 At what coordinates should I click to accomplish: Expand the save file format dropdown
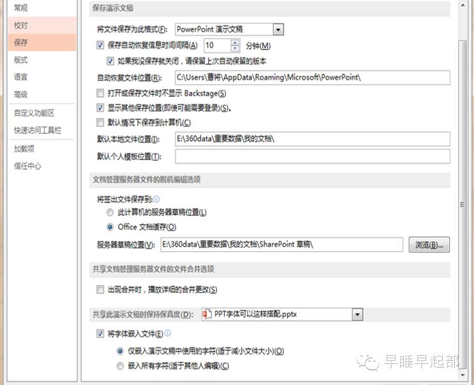coord(278,29)
